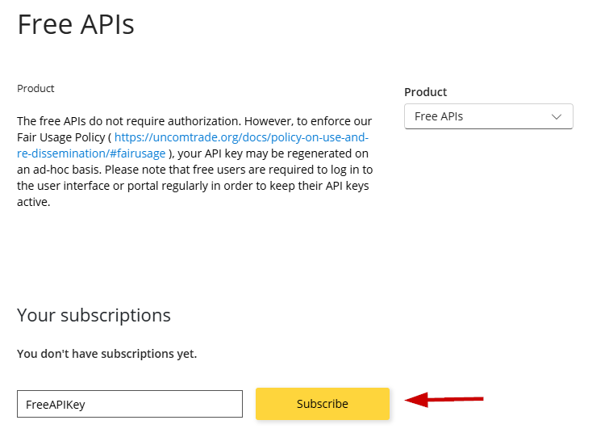Click 'You don't have subscriptions yet.' message
The height and width of the screenshot is (437, 609).
click(x=106, y=354)
